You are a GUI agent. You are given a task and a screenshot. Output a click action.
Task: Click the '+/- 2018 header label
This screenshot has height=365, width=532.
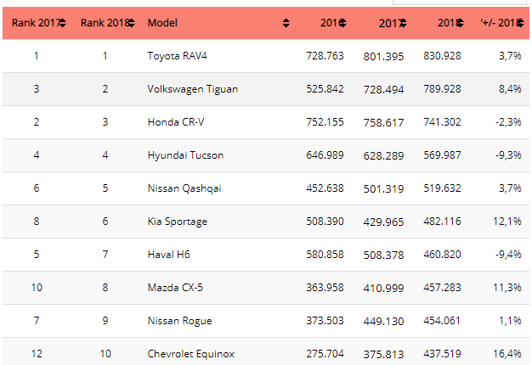tap(500, 23)
